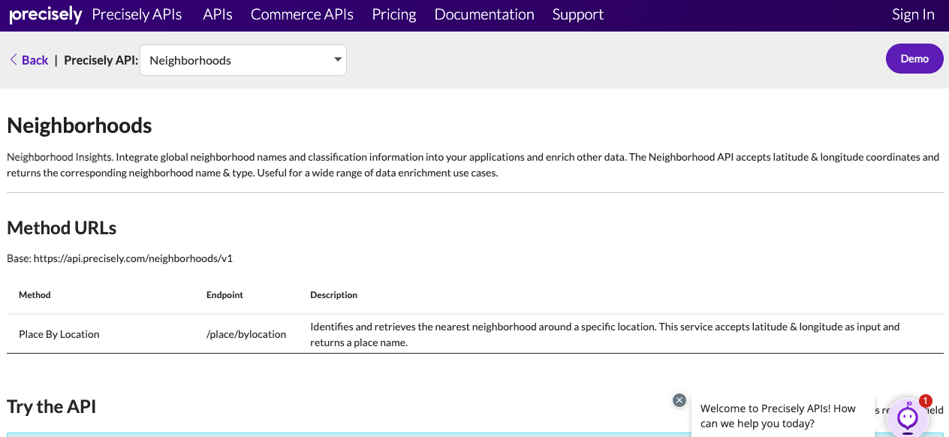Click the Precisely logo in the header
This screenshot has width=949, height=437.
[45, 15]
